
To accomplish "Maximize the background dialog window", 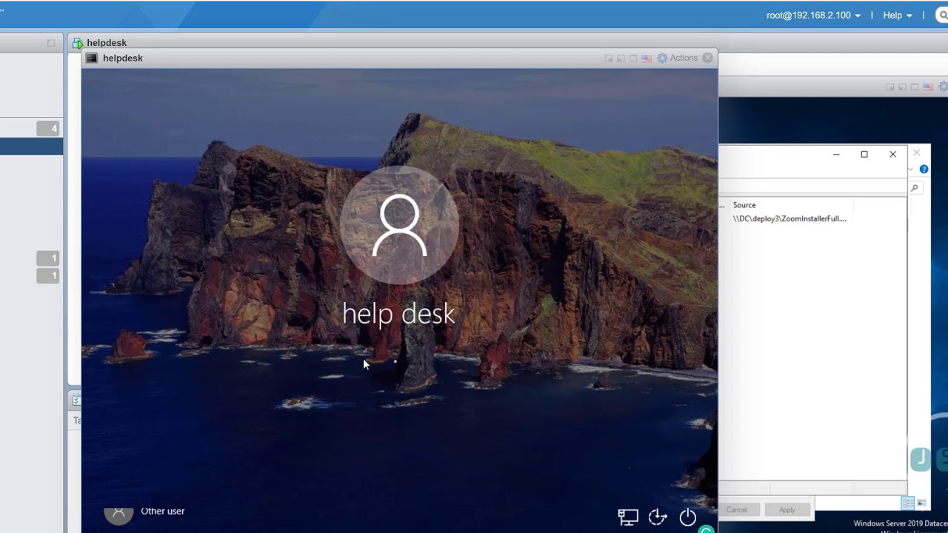I will (x=864, y=154).
